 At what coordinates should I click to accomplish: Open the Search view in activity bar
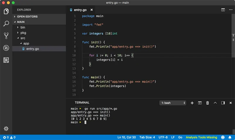[x=6, y=24]
